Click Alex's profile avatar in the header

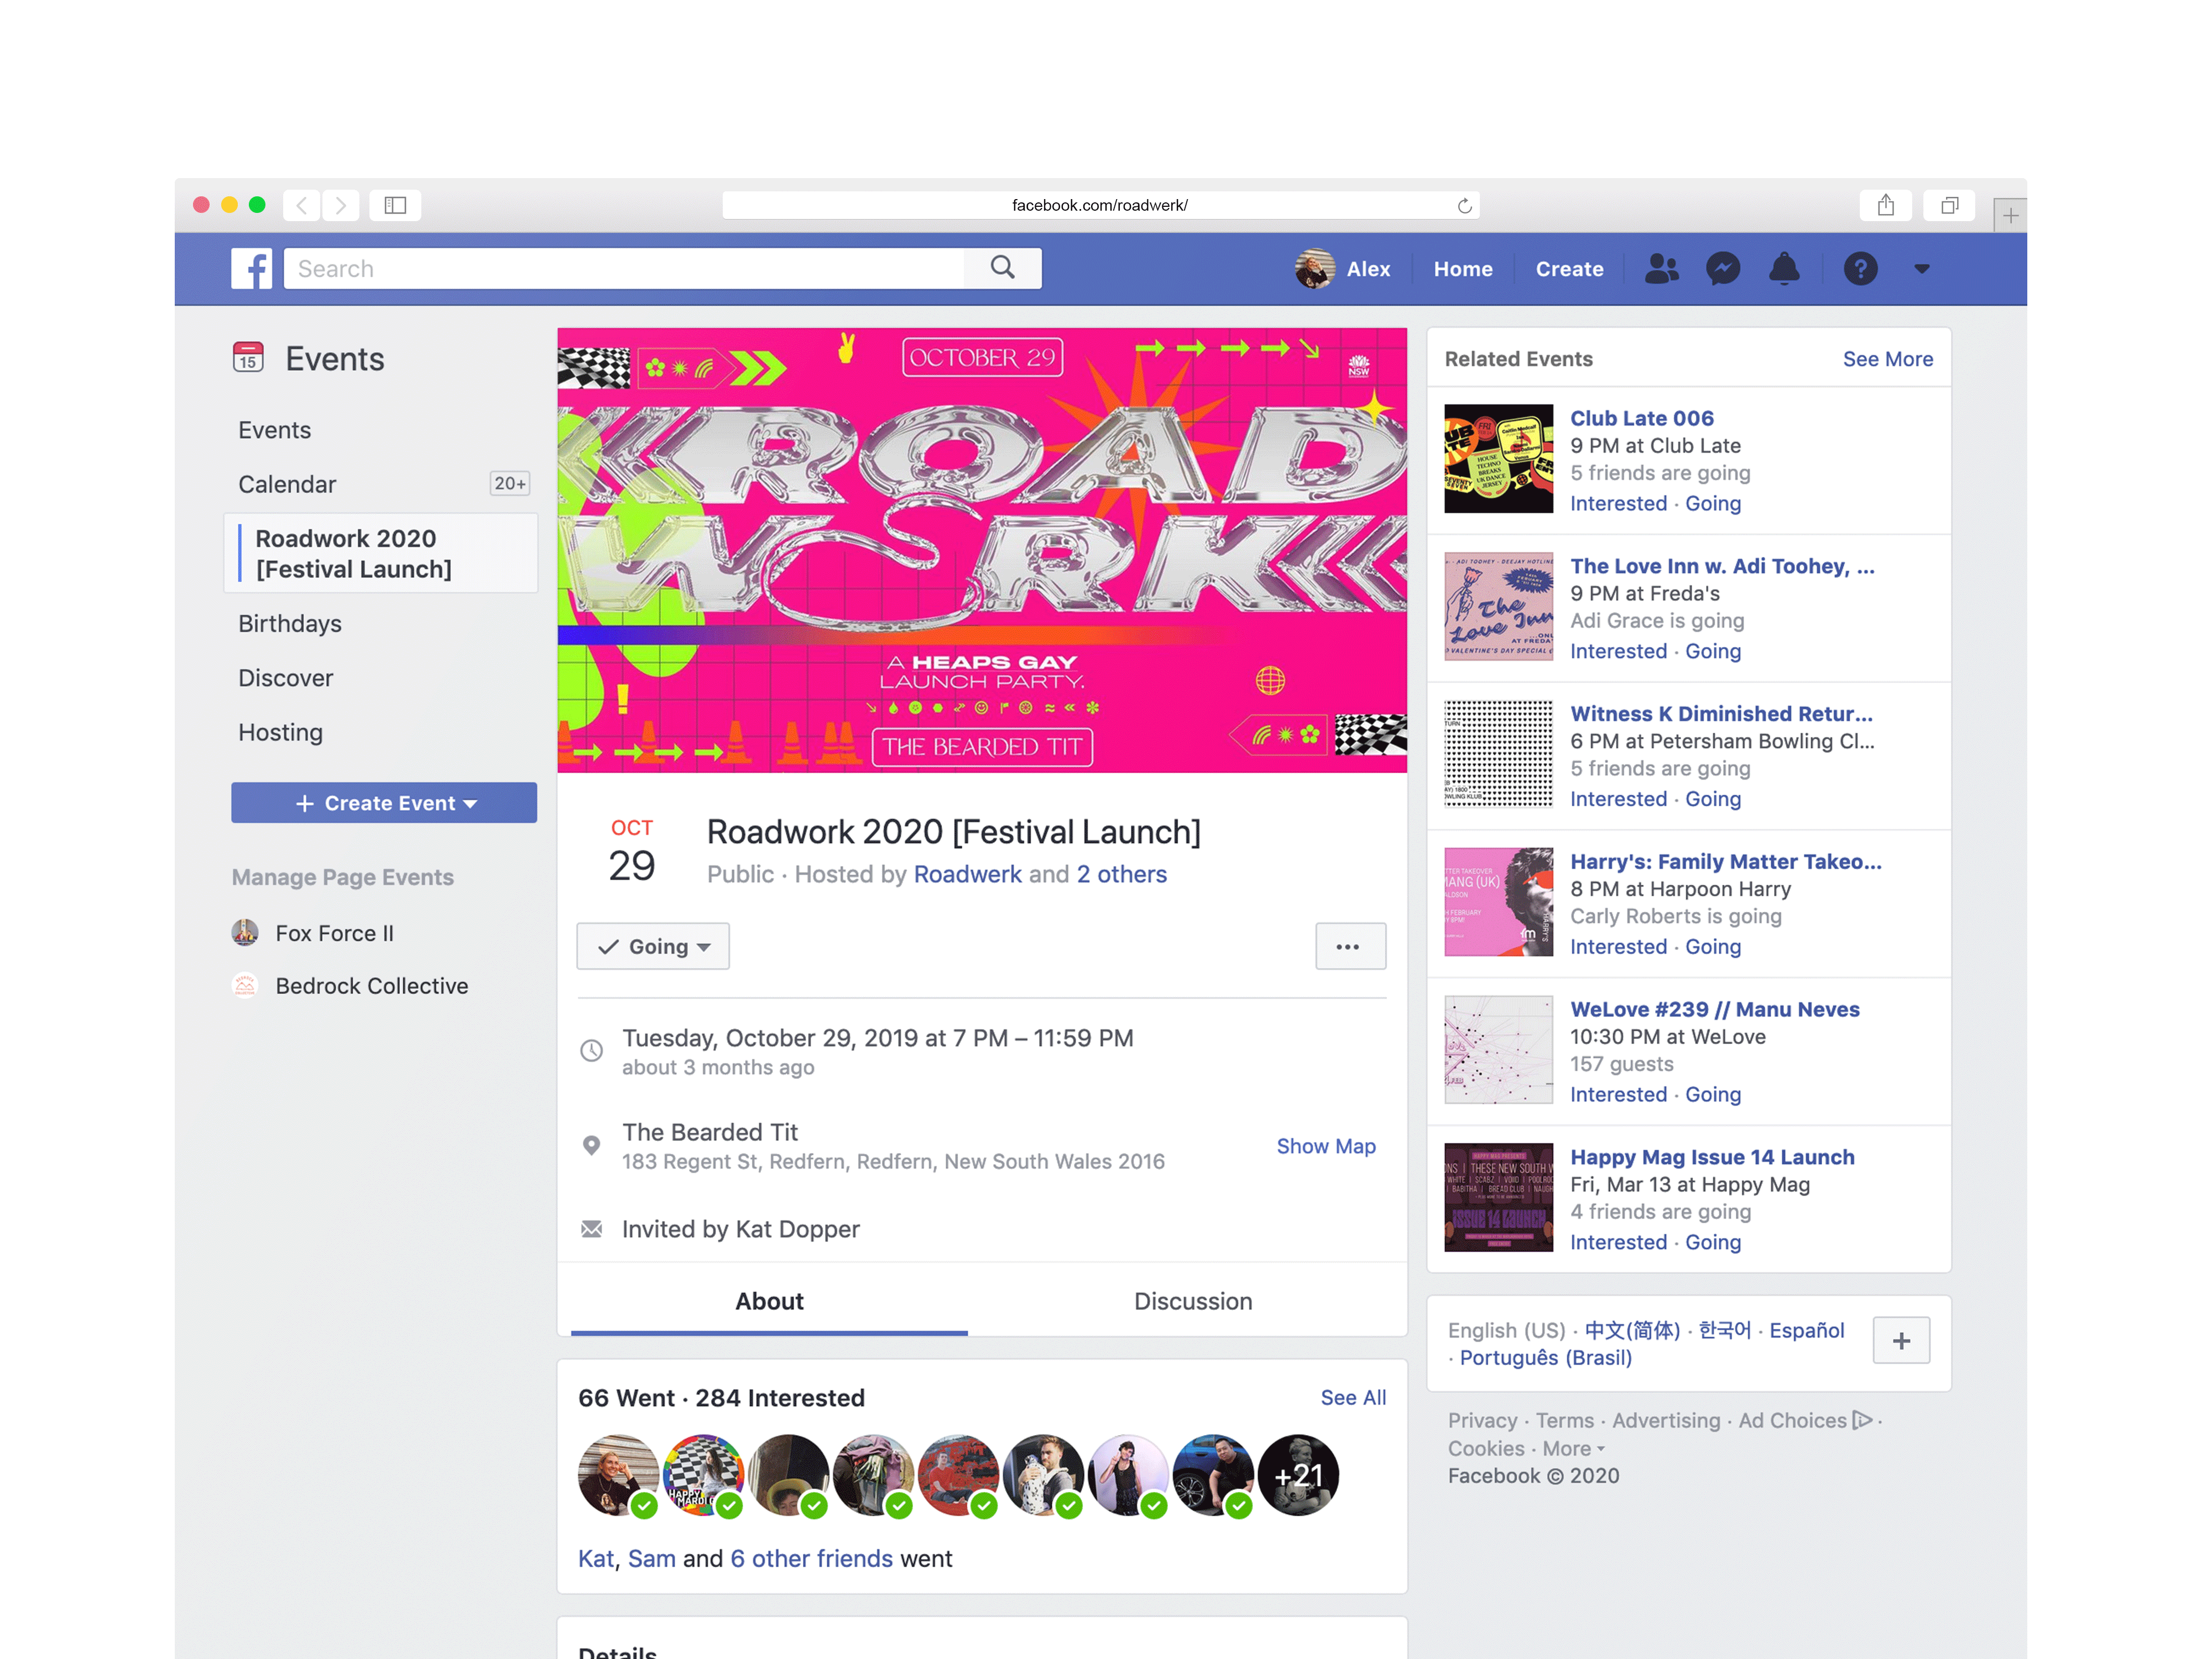(1314, 268)
